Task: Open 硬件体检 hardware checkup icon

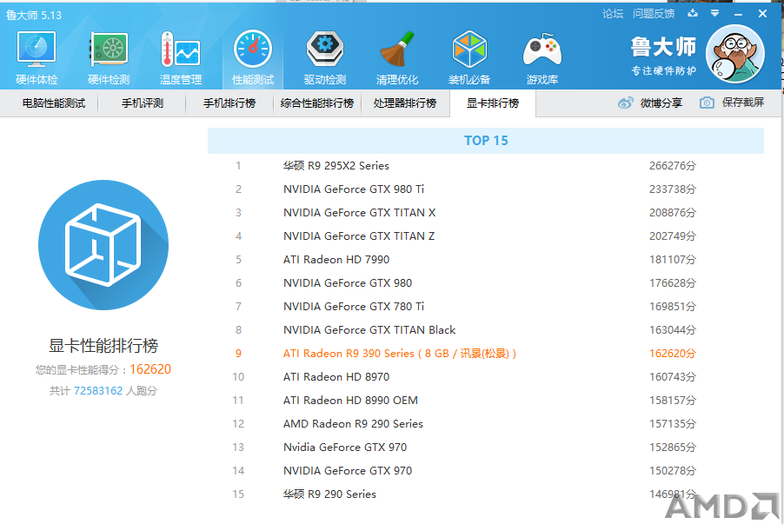Action: click(x=37, y=49)
